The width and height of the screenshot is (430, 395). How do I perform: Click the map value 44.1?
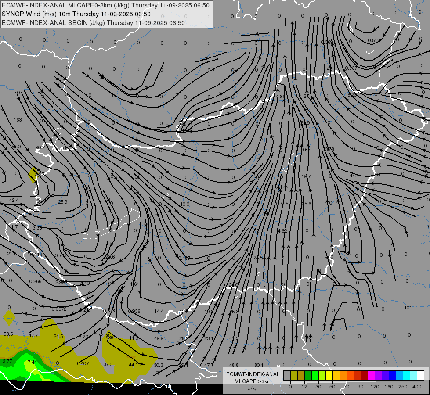tap(133, 365)
